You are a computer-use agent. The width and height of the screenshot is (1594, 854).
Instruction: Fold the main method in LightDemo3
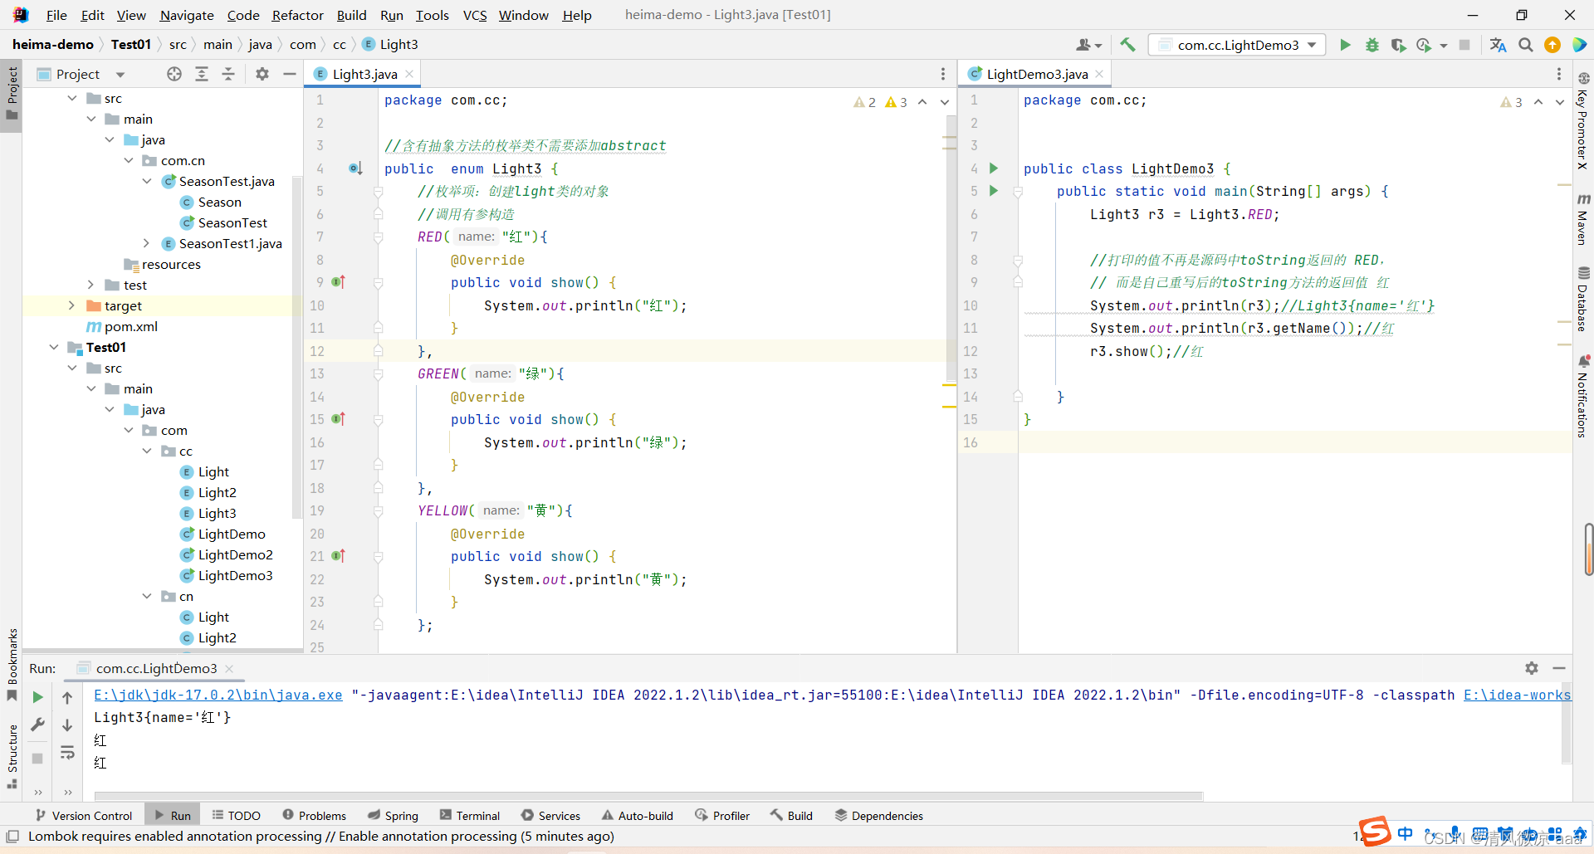pos(1017,192)
